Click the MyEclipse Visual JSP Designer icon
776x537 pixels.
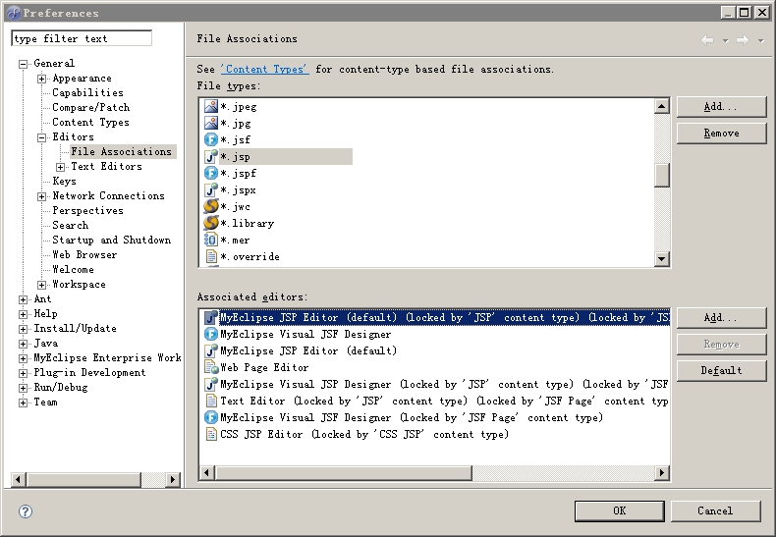tap(211, 384)
